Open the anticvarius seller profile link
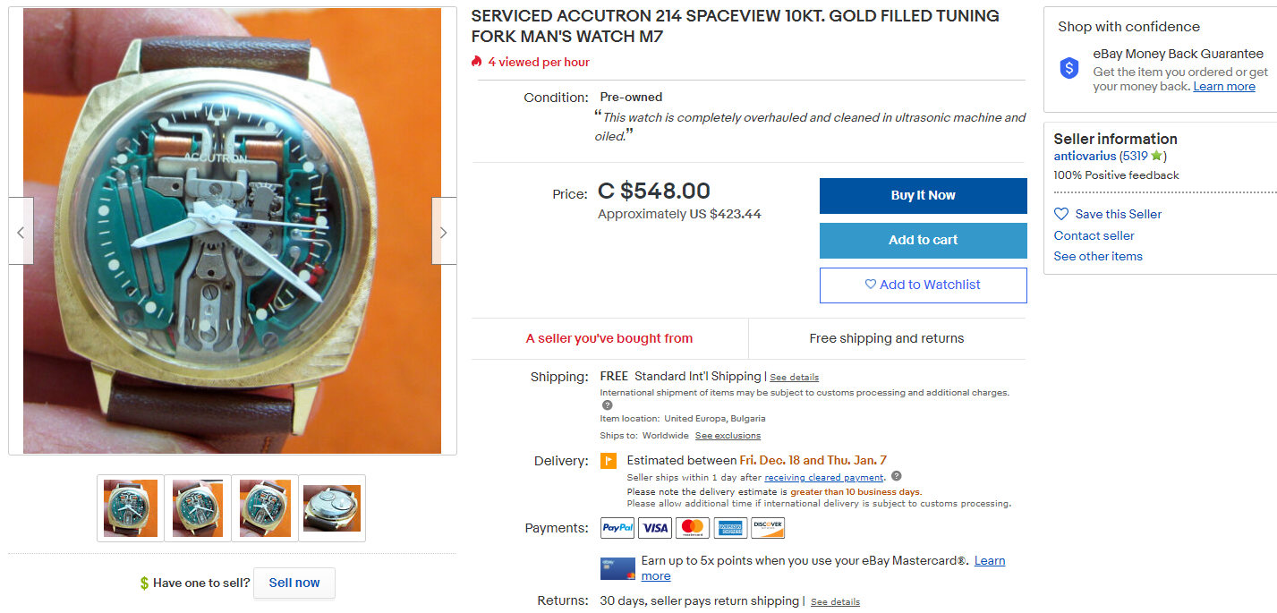Viewport: 1277px width, 613px height. (1085, 157)
